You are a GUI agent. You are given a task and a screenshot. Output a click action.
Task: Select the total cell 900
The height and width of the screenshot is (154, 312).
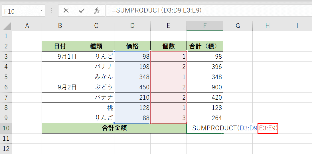[x=205, y=87]
